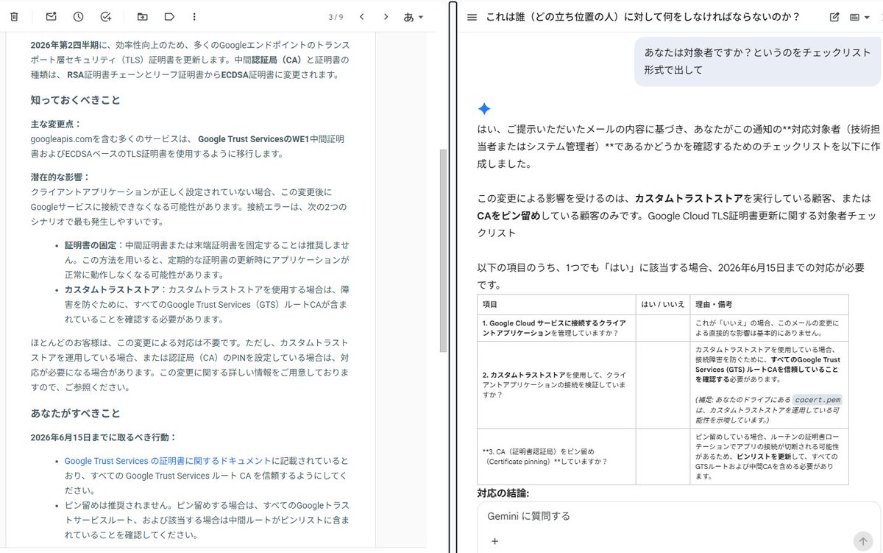883x553 pixels.
Task: Click the plus attach button in Gemini
Action: point(494,541)
